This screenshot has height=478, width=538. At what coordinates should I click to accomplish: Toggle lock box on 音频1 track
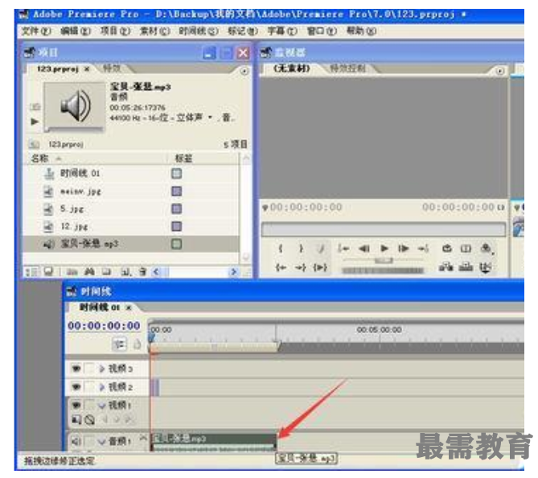pyautogui.click(x=89, y=440)
